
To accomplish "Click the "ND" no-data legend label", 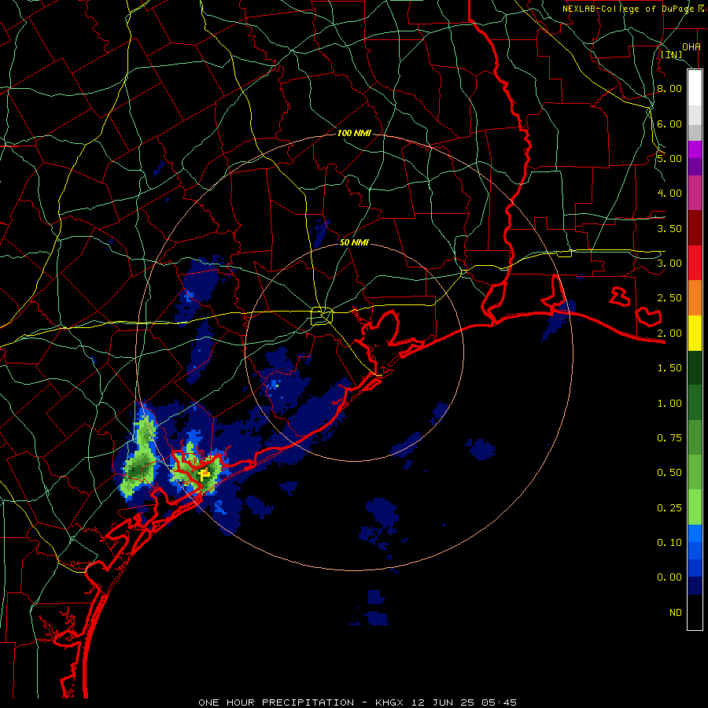I will click(676, 613).
